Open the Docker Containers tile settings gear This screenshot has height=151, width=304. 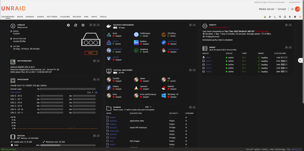(190, 25)
